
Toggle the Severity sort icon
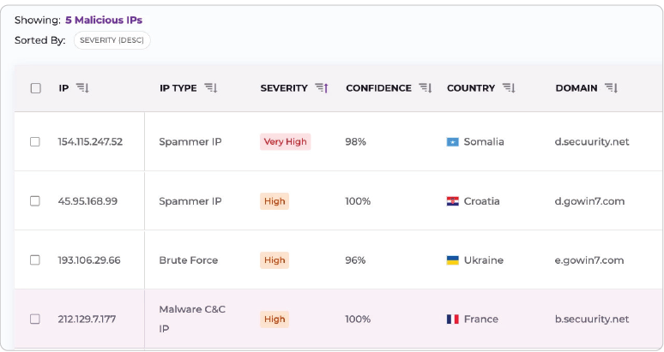pyautogui.click(x=322, y=88)
